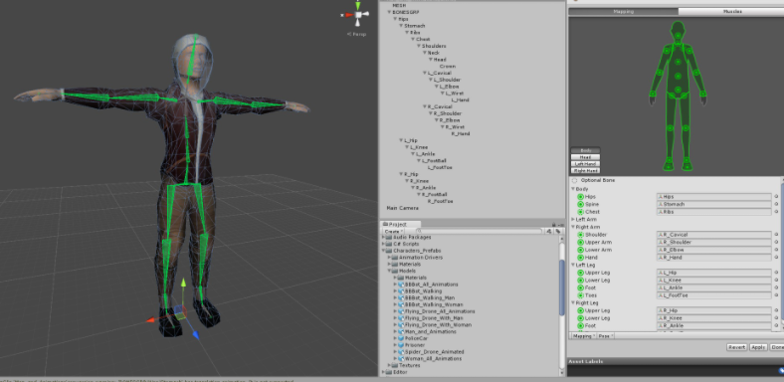Click the Flying_Drone_With_Man model icon

[x=401, y=318]
